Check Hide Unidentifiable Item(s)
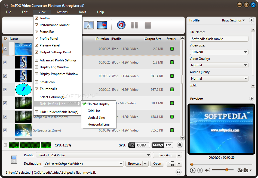258x178 pixels. (x=58, y=112)
